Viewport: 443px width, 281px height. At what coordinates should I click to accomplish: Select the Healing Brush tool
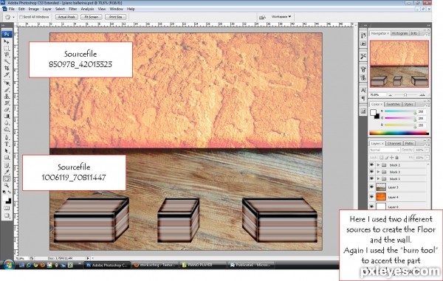tap(7, 83)
